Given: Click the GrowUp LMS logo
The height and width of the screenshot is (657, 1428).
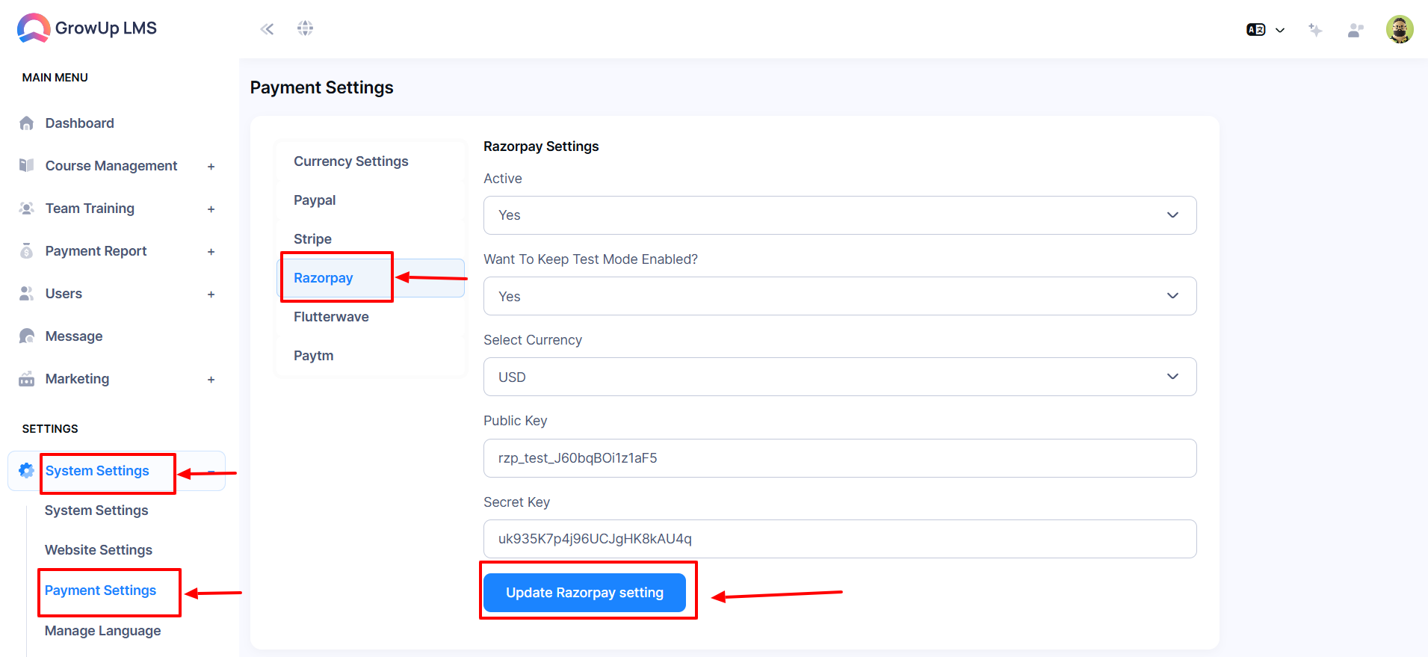Looking at the screenshot, I should click(87, 28).
